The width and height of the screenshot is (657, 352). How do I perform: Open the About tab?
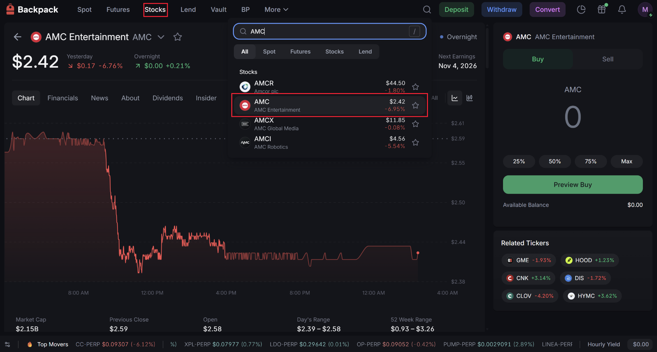click(130, 98)
